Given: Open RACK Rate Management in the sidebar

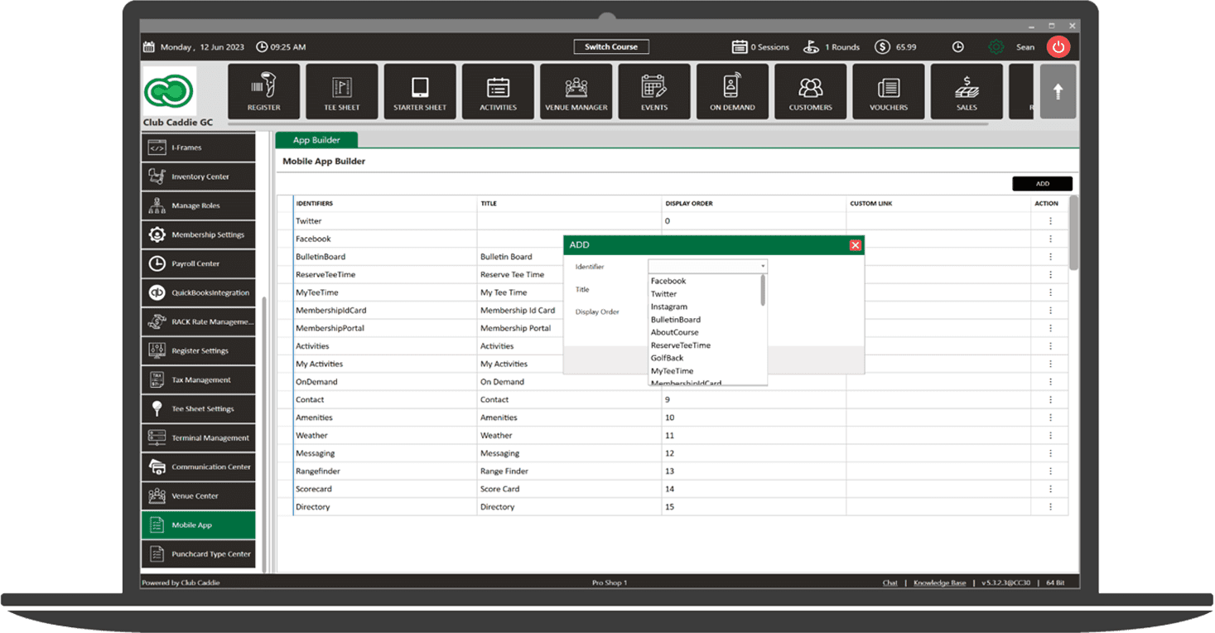Looking at the screenshot, I should [x=198, y=321].
